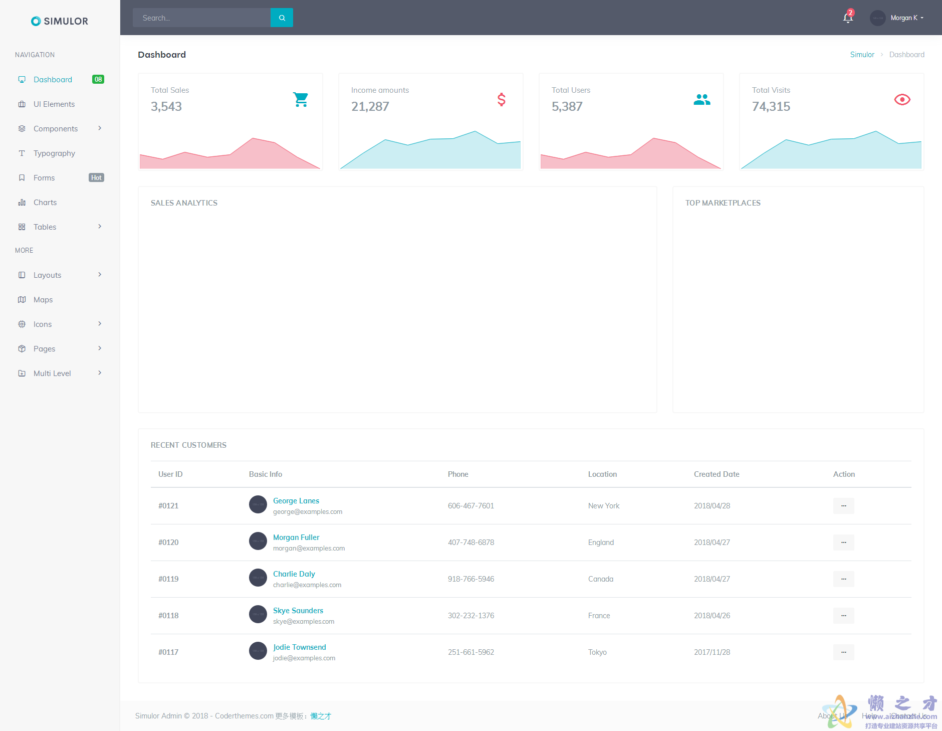Image resolution: width=942 pixels, height=731 pixels.
Task: Open the notifications bell
Action: [x=847, y=18]
